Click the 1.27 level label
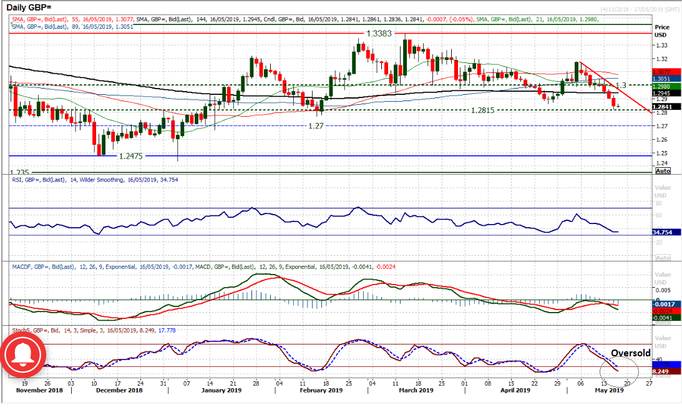 coord(316,125)
